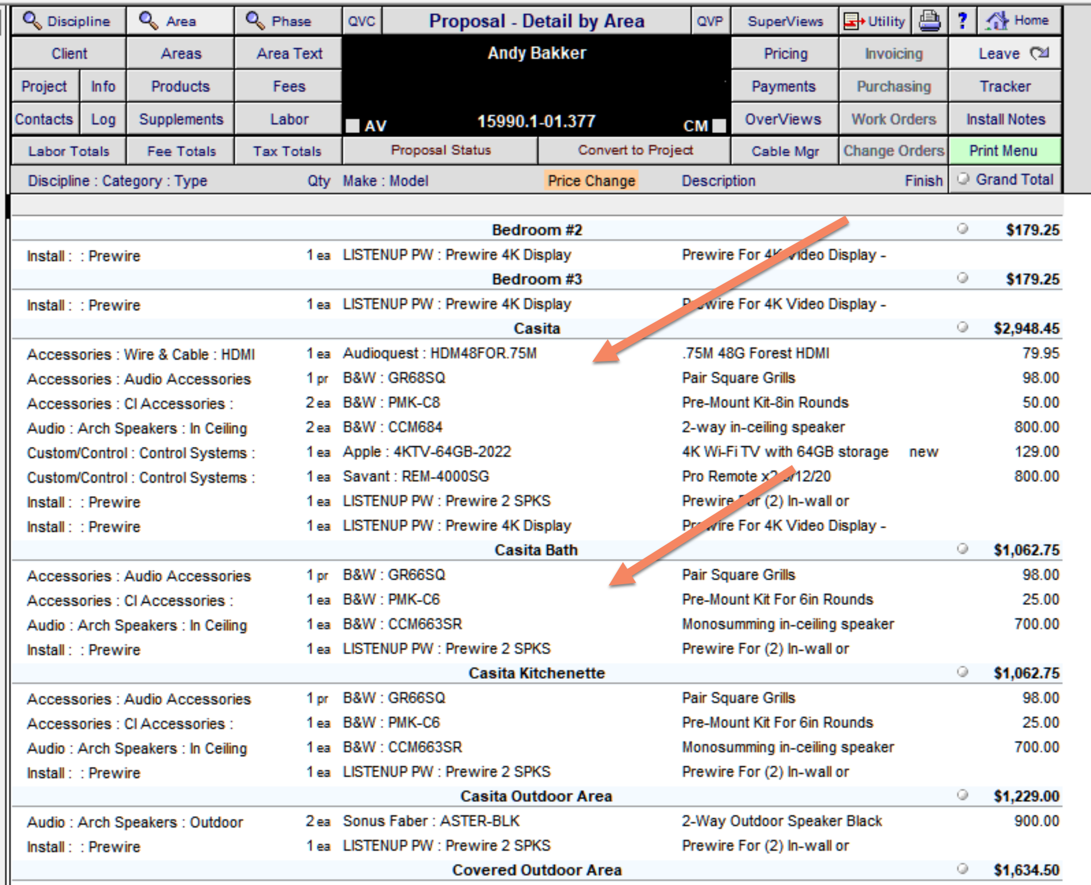The image size is (1091, 885).
Task: Open help via question mark icon
Action: (x=962, y=21)
